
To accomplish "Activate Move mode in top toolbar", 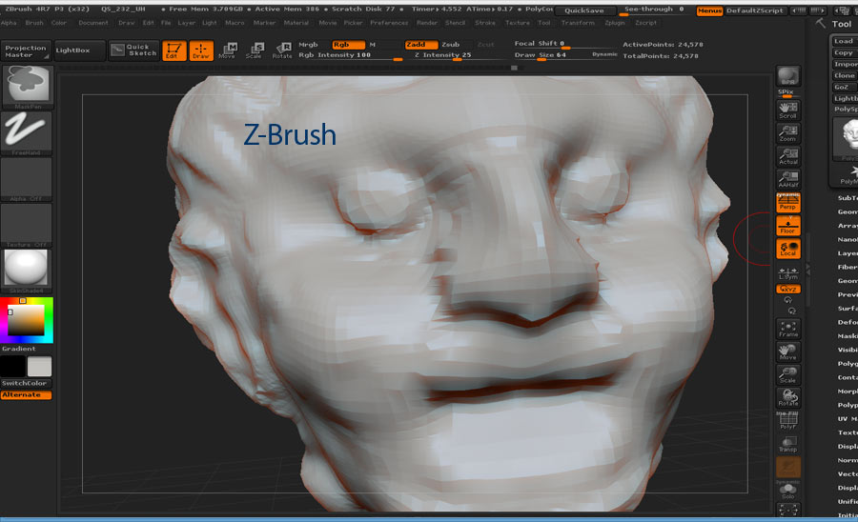I will (227, 50).
